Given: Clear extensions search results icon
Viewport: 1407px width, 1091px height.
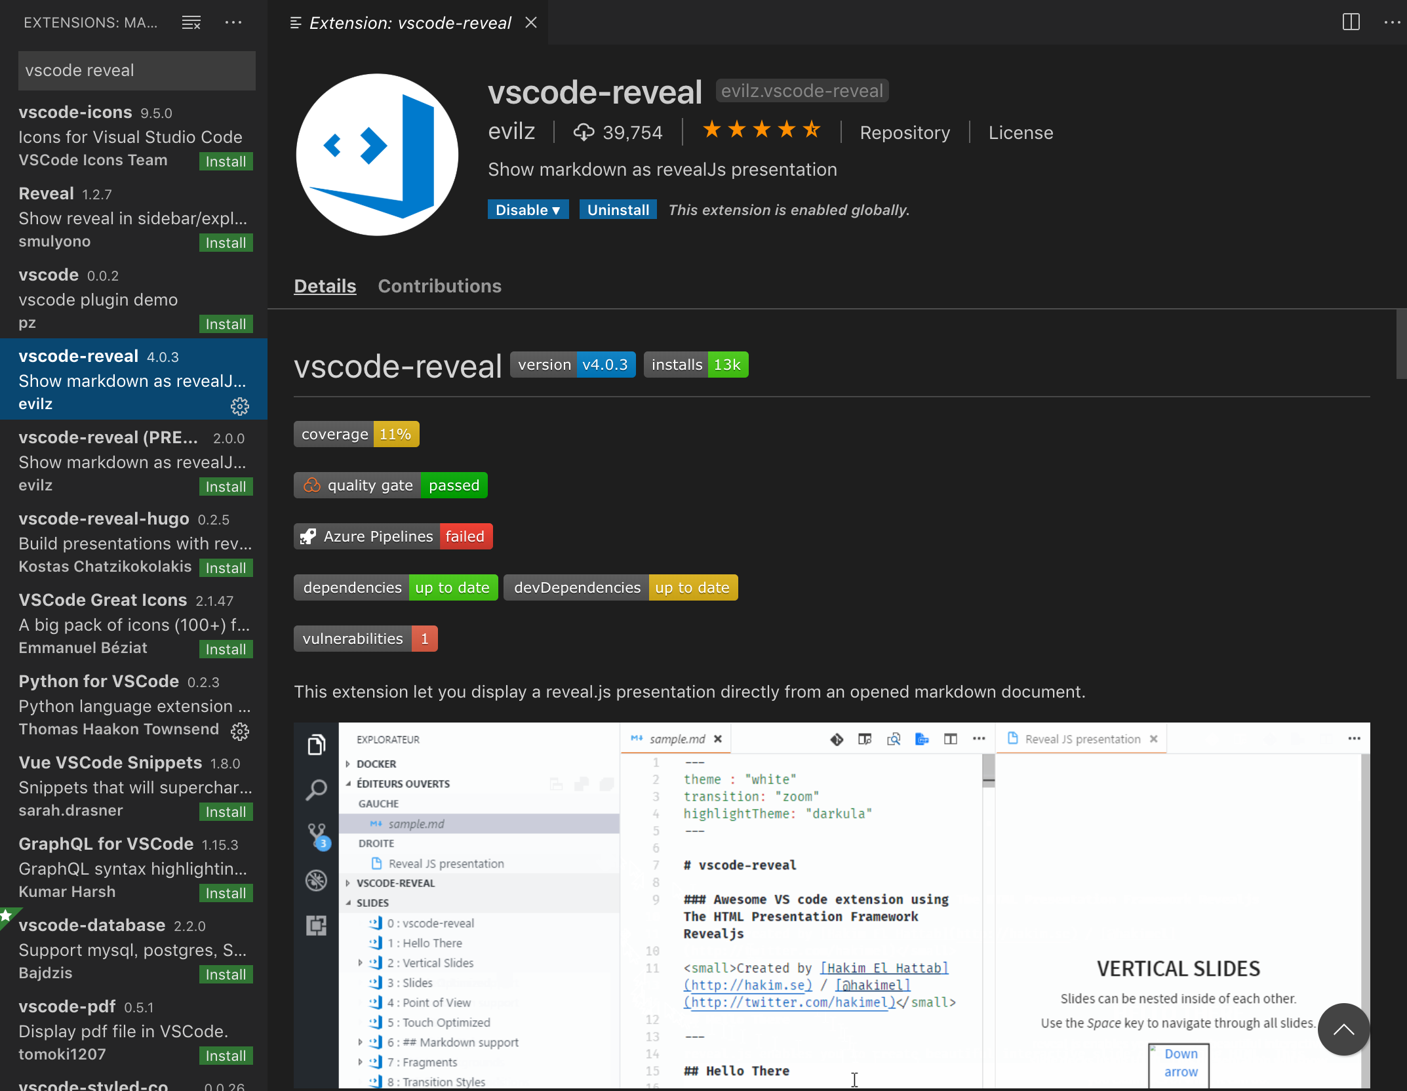Looking at the screenshot, I should 191,23.
